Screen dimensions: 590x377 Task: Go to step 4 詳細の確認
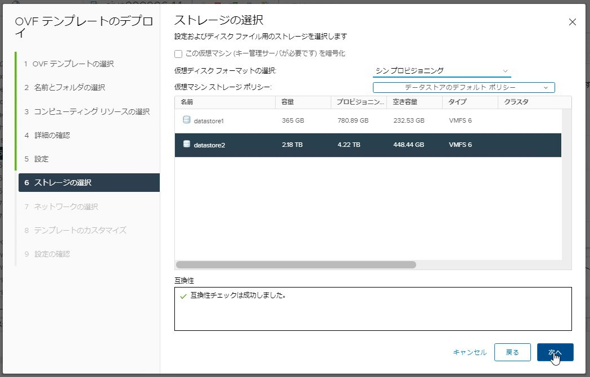(x=47, y=135)
